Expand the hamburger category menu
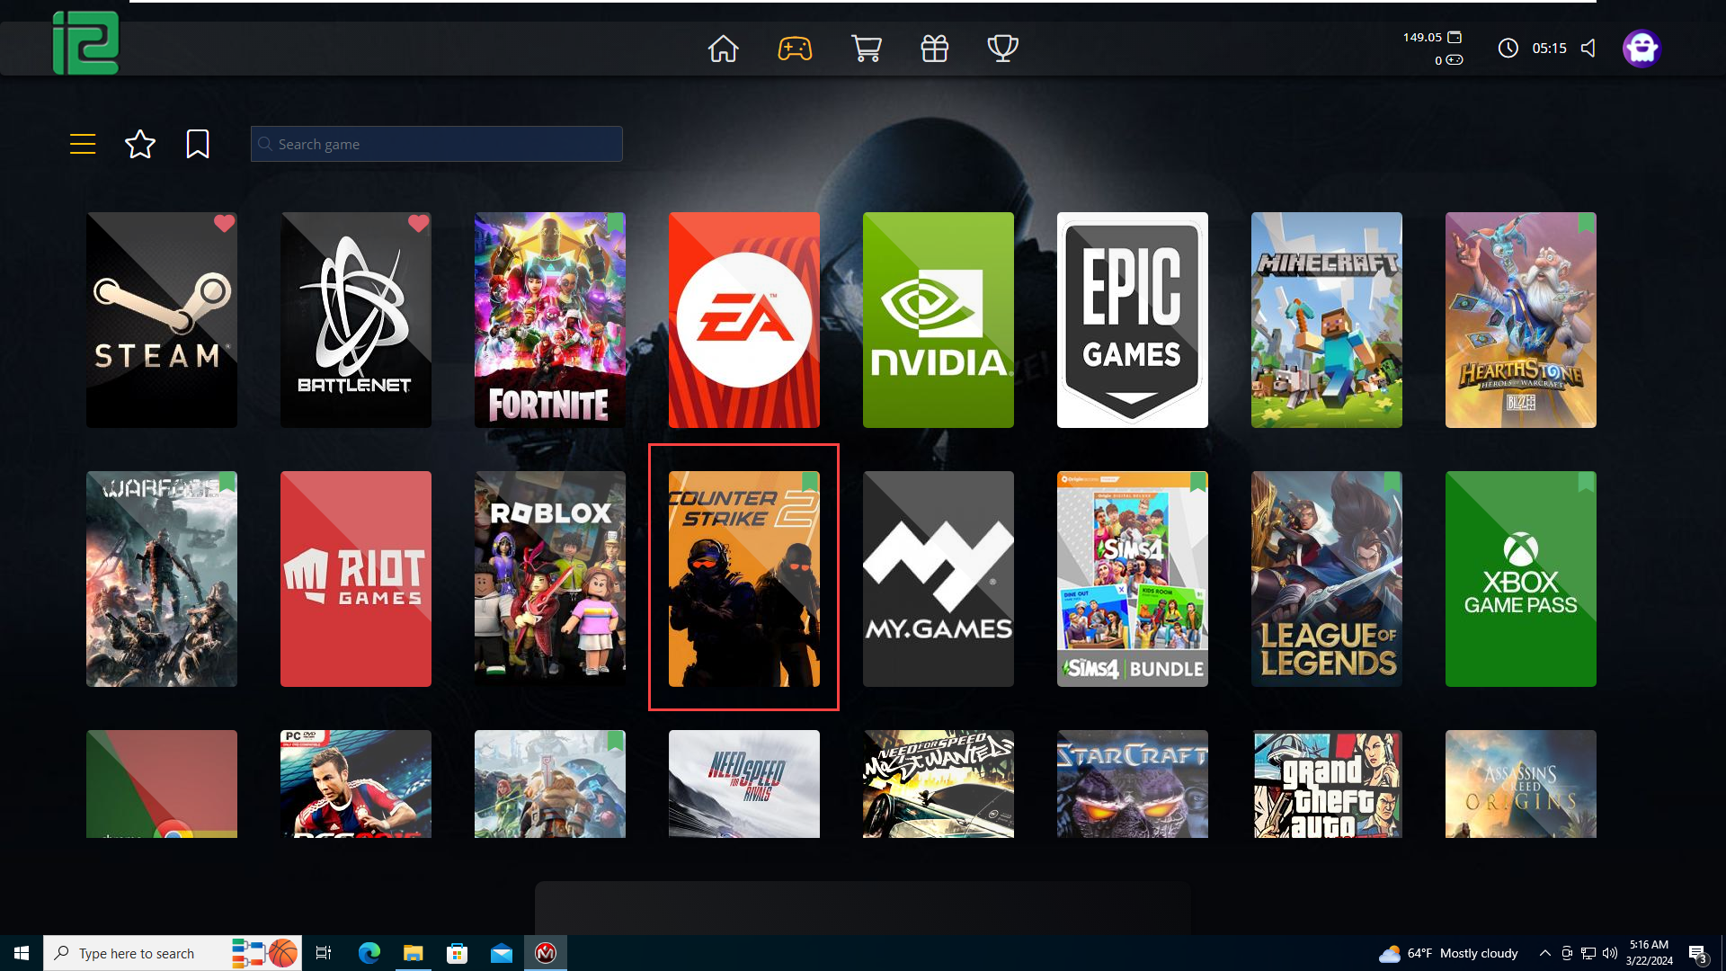Screen dimensions: 1726x971 [83, 144]
